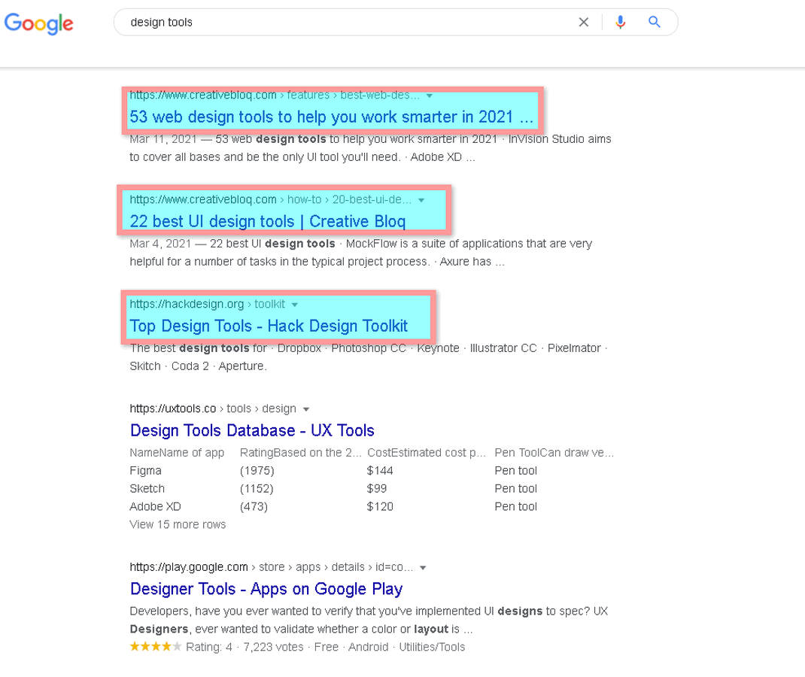The image size is (805, 677).
Task: Open '22 best UI design tools | Creative Bloq'
Action: [x=268, y=221]
